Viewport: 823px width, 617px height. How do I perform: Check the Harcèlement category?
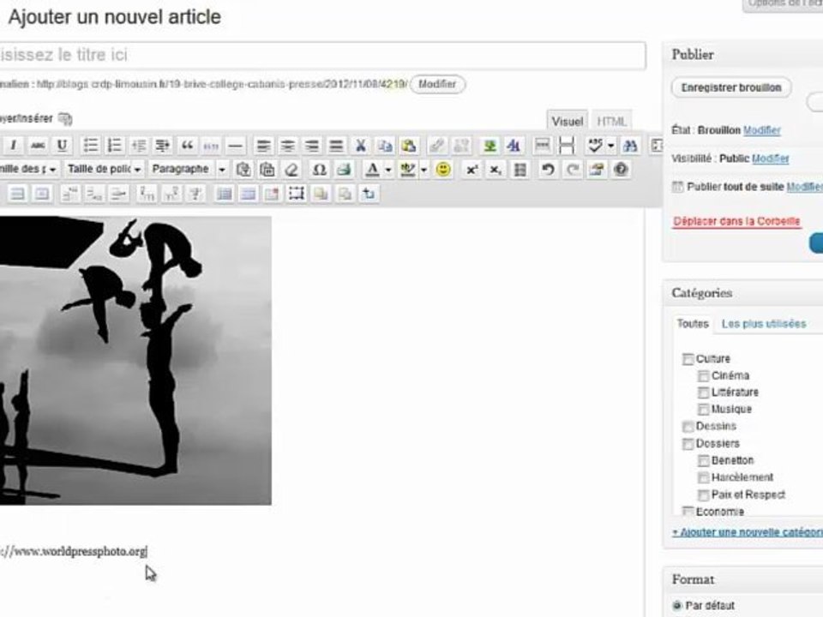tap(703, 477)
